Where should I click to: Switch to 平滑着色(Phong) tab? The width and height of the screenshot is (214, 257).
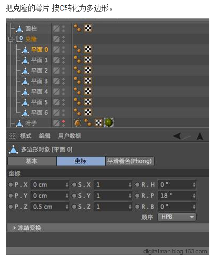(x=129, y=161)
